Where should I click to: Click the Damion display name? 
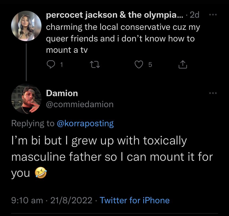point(62,93)
